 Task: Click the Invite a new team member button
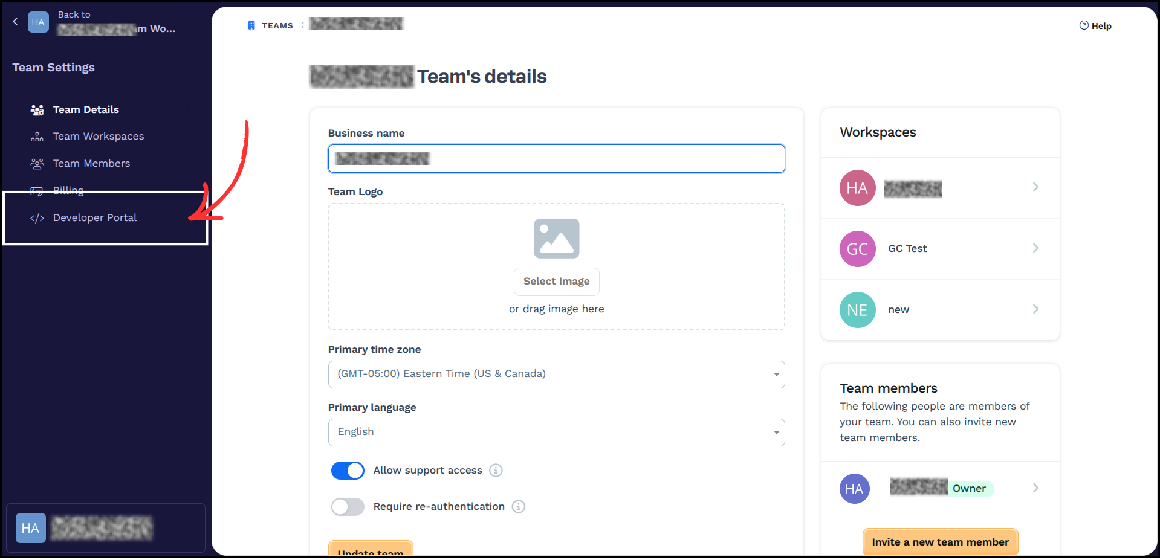point(939,542)
